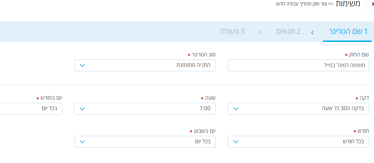Click the chevron between steps 1 and 2
This screenshot has width=374, height=163.
[312, 33]
